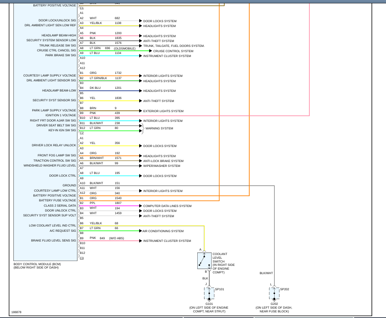Open the Anti-Lock Brake System reference
This screenshot has width=386, height=318.
tap(164, 161)
